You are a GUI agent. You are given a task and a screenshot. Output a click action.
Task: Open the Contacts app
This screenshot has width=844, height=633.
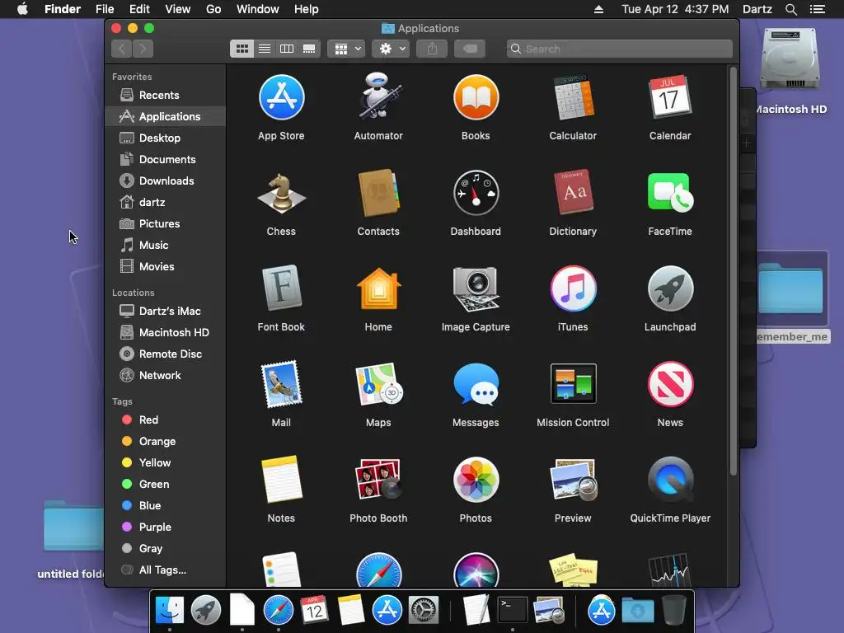tap(378, 193)
